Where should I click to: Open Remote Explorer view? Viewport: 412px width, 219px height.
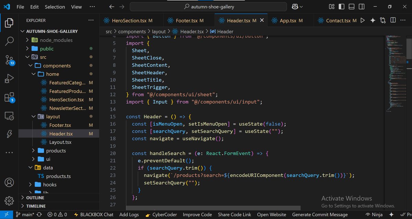9,116
